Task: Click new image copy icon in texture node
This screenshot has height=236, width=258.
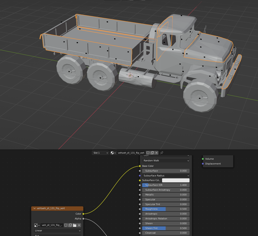Action: click(x=70, y=225)
